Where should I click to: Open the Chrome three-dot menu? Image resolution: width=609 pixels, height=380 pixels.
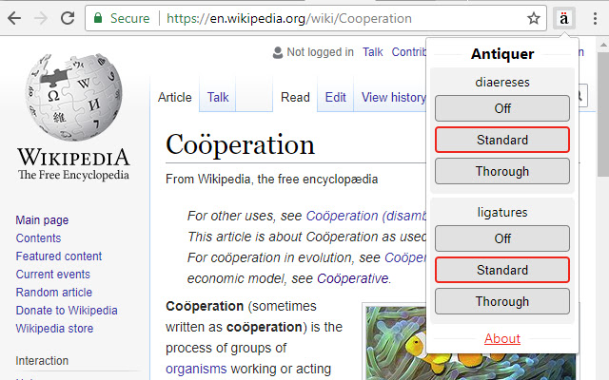point(595,18)
